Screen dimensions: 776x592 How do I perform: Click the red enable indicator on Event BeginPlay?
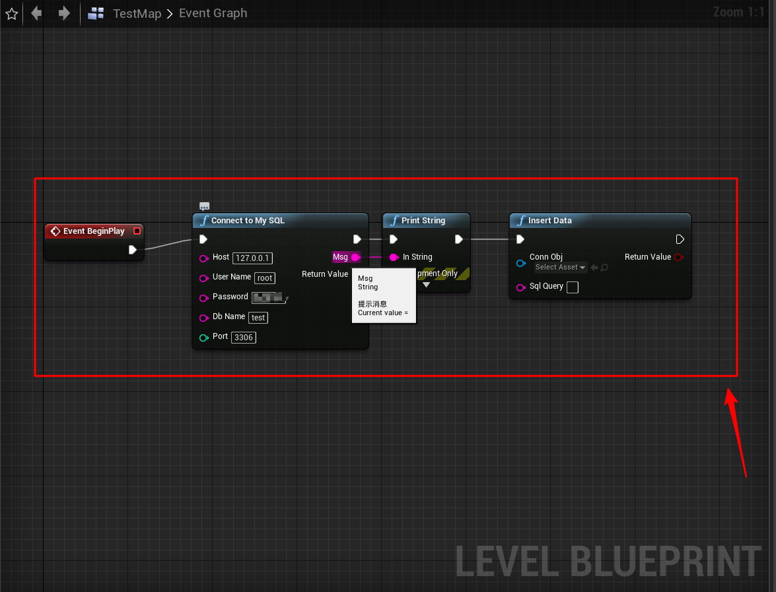[137, 231]
